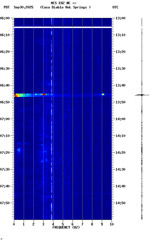Click the 14:00 UTC time label

pyautogui.click(x=121, y=119)
